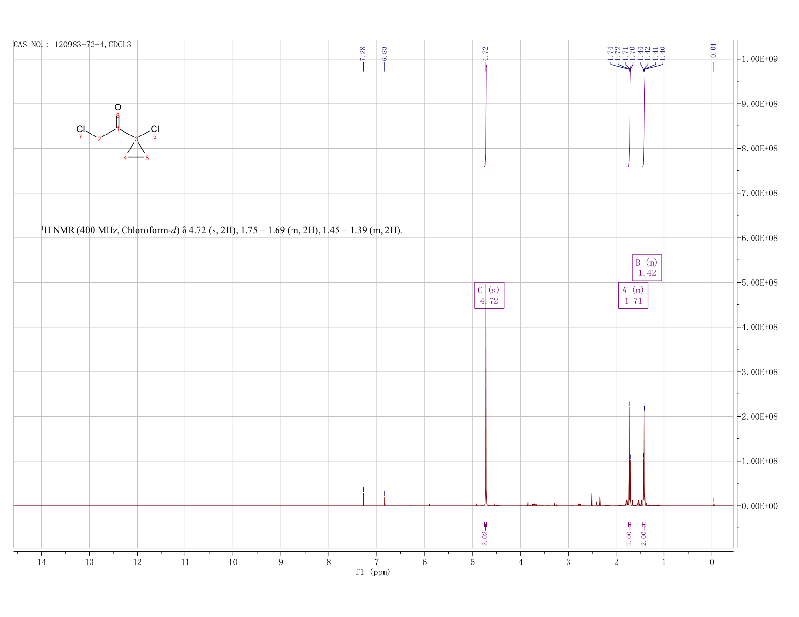Click the 6.83 peak label
The width and height of the screenshot is (799, 617).
[x=385, y=54]
